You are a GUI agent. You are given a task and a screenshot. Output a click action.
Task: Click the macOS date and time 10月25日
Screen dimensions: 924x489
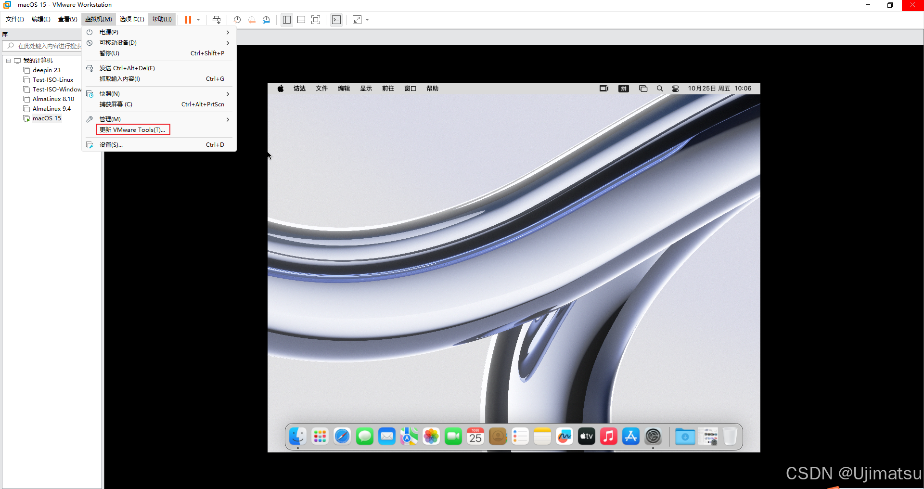(719, 89)
